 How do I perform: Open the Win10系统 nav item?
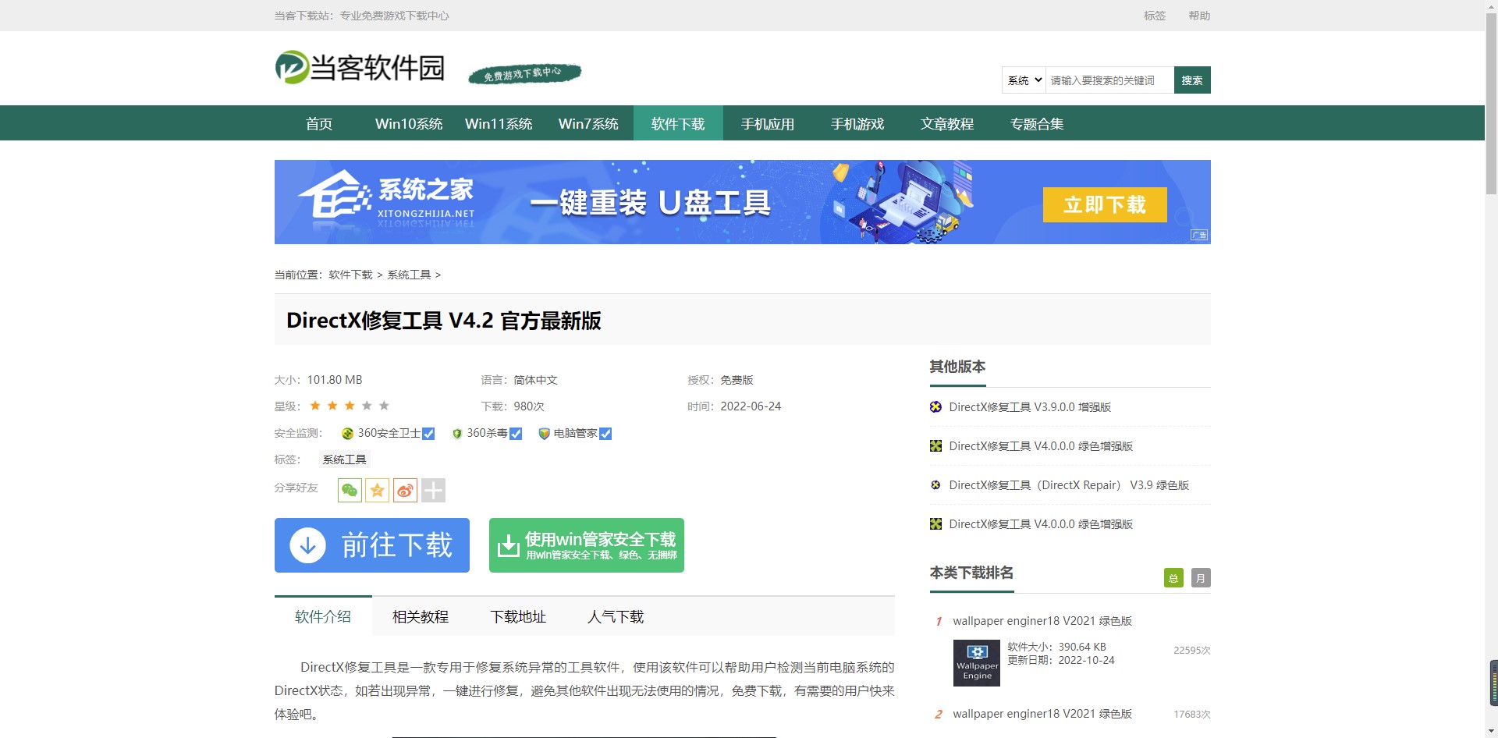point(409,123)
